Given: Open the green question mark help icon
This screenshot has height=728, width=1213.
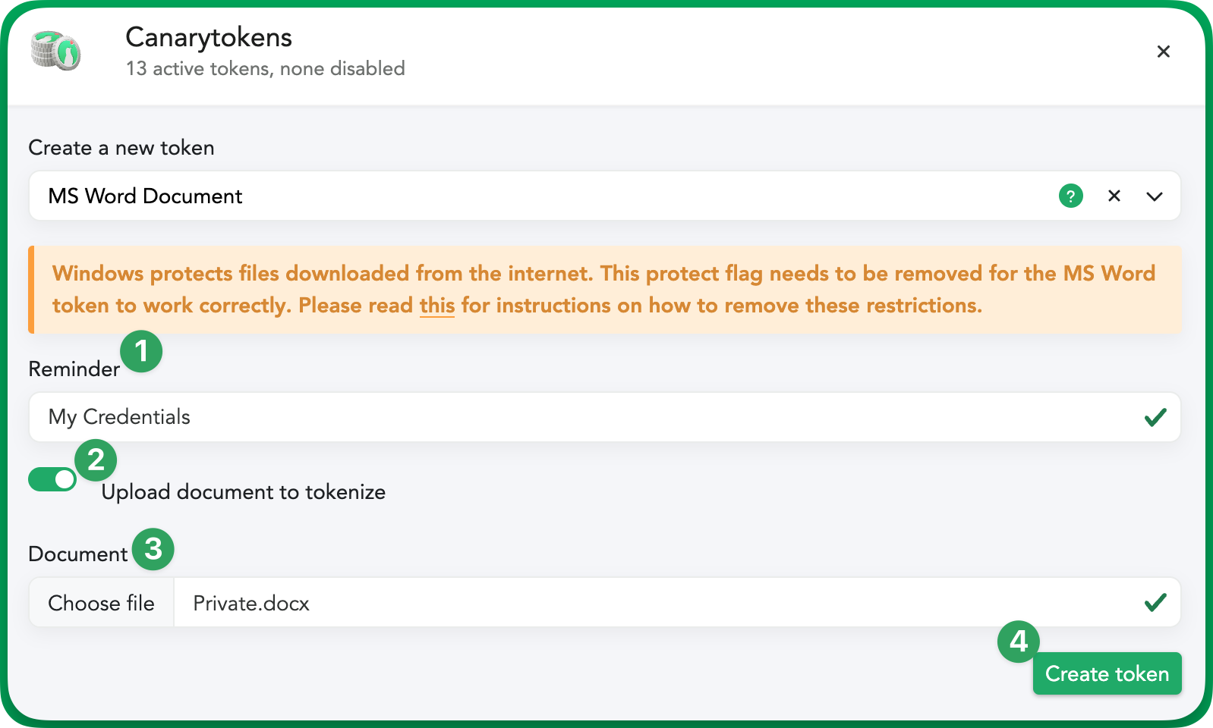Looking at the screenshot, I should click(1070, 196).
